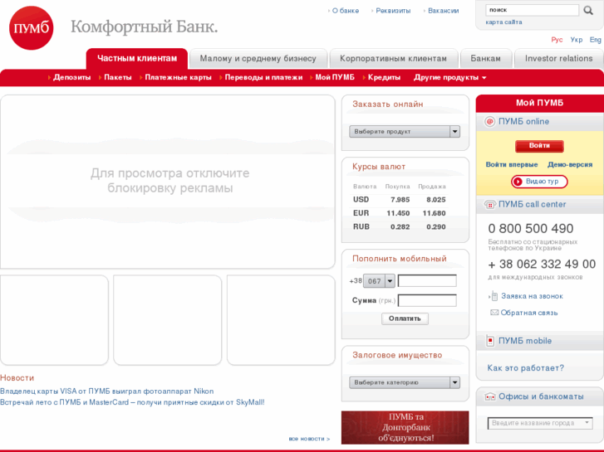Click the Офисы и банкоматы icon
Viewport: 604px width, 452px height.
coord(490,396)
